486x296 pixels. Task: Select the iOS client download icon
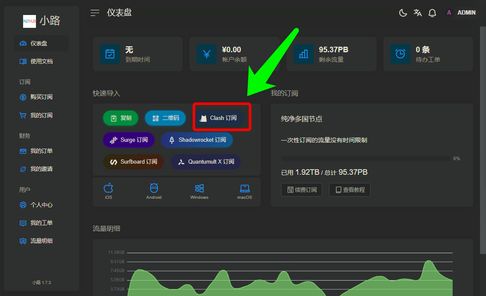click(x=109, y=191)
